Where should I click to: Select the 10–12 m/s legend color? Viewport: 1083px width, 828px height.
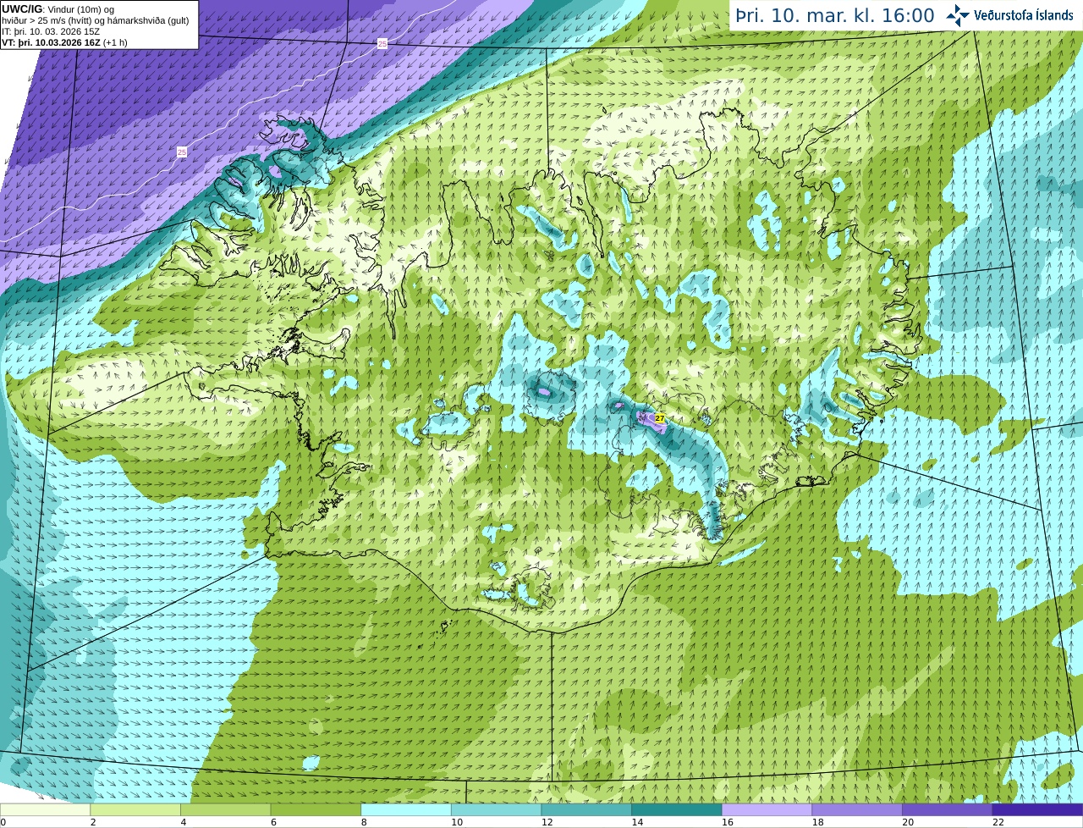point(496,809)
